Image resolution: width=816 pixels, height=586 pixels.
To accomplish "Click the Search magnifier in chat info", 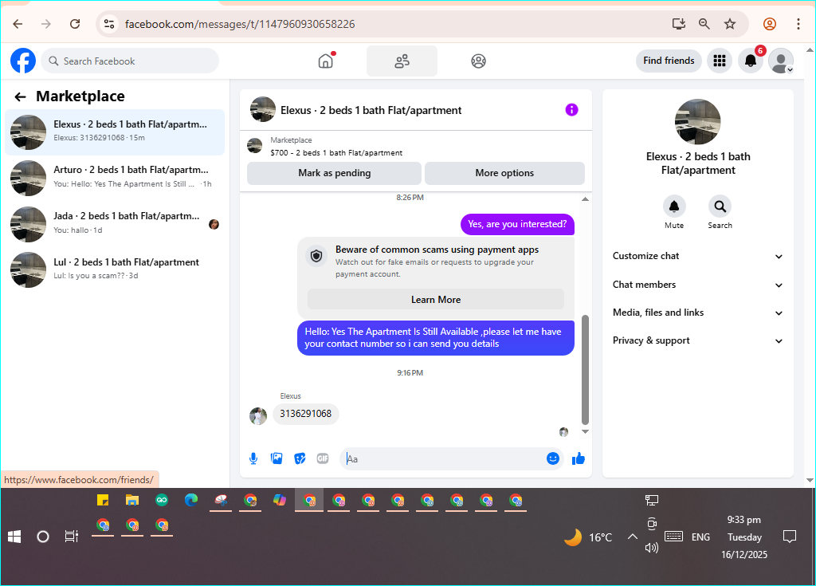I will 720,206.
